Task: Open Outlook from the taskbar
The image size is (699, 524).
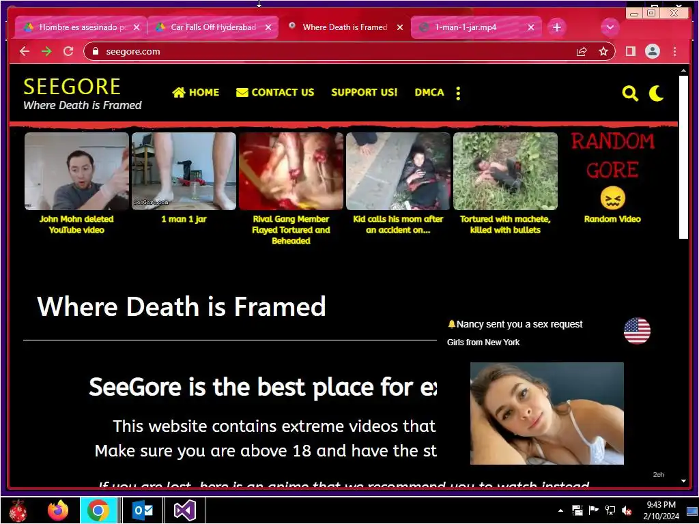Action: tap(142, 510)
